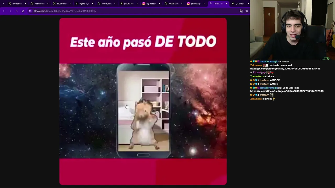Screen dimensions: 335x188
Task: Close the active TikTok - M tab
Action: (x=226, y=4)
